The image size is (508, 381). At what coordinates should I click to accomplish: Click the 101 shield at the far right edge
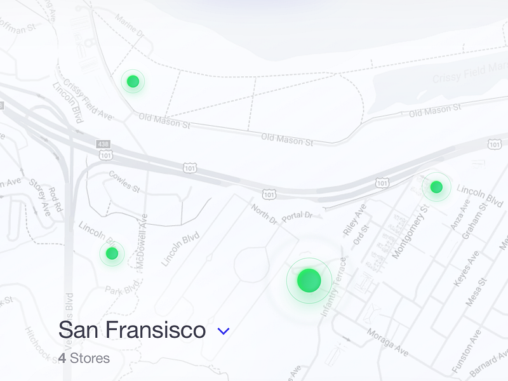(495, 145)
